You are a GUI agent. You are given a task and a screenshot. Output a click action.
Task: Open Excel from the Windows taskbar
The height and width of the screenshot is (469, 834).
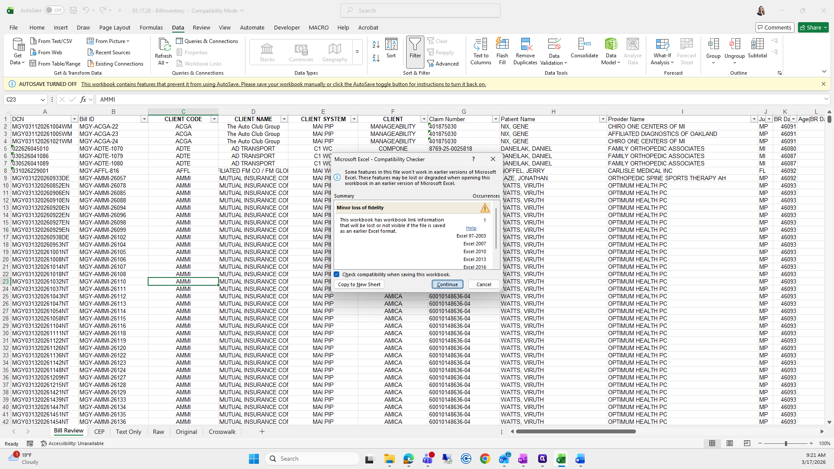(x=561, y=459)
